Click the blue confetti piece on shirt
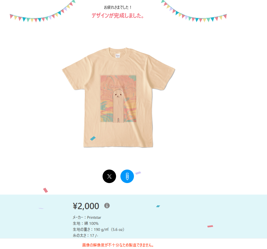 click(93, 138)
